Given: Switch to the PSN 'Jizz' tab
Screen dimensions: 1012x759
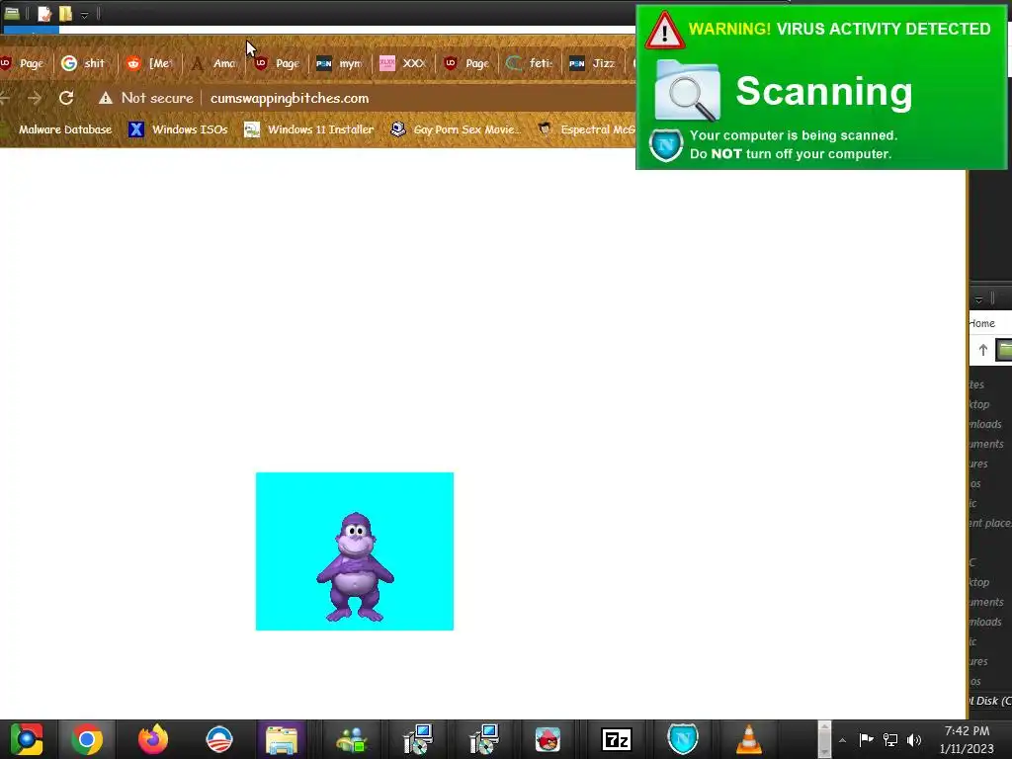Looking at the screenshot, I should (x=593, y=63).
